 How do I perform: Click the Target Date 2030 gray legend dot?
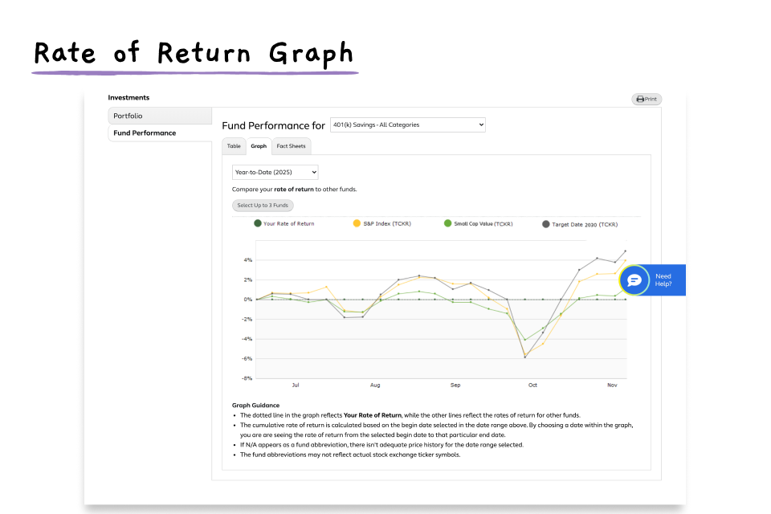point(546,224)
